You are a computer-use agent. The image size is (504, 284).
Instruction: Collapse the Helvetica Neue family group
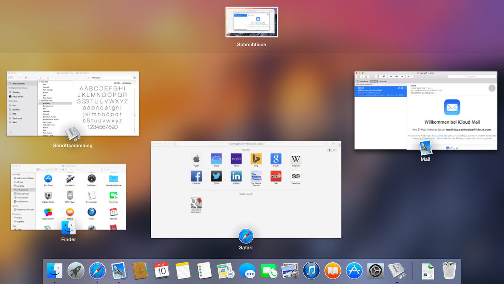coord(39,101)
